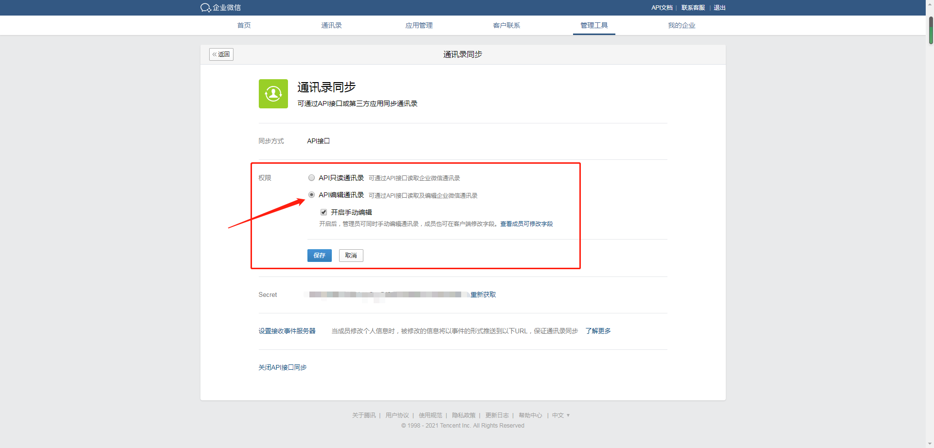Uncheck the 开启手动编辑 checkbox
934x448 pixels.
[323, 212]
